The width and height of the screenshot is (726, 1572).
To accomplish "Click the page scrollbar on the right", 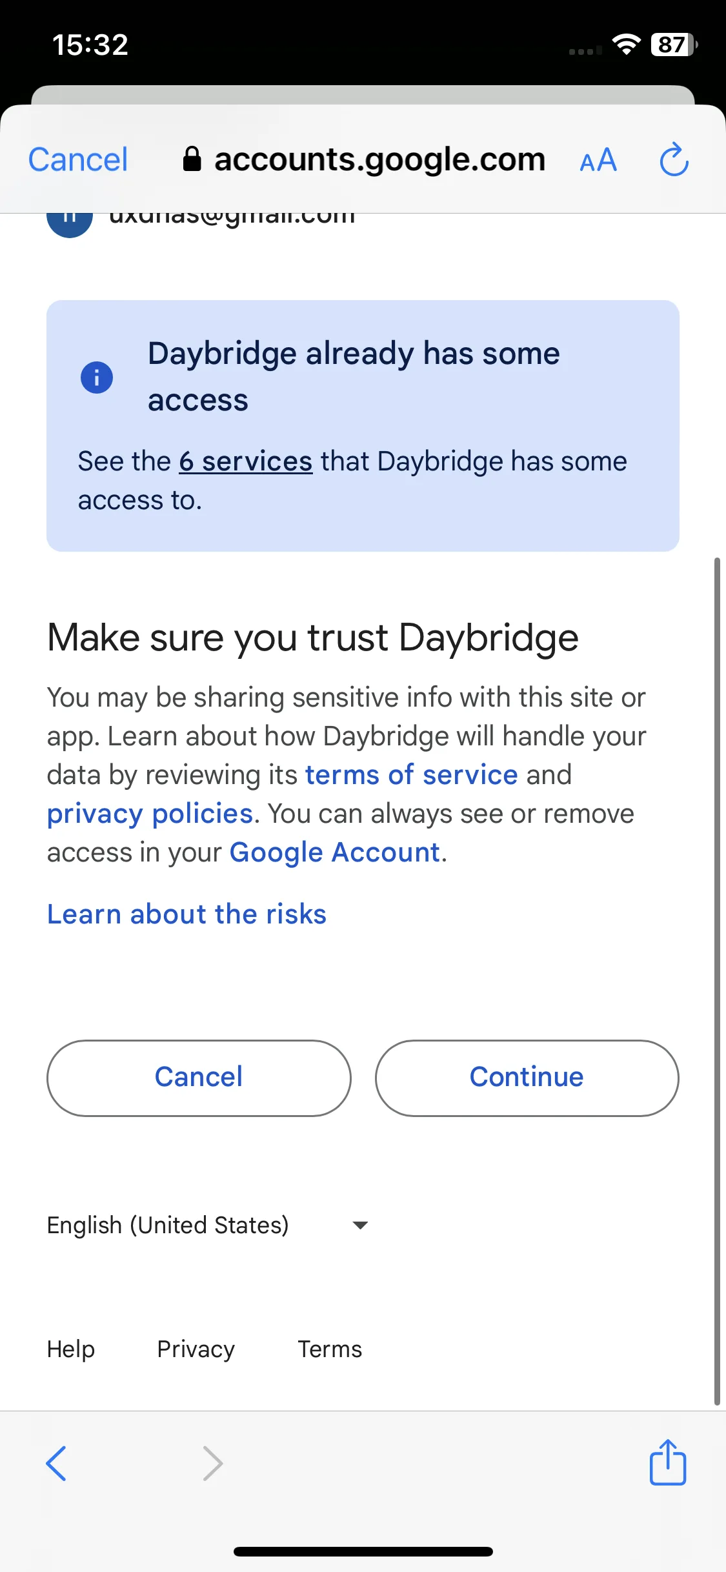I will click(x=717, y=981).
